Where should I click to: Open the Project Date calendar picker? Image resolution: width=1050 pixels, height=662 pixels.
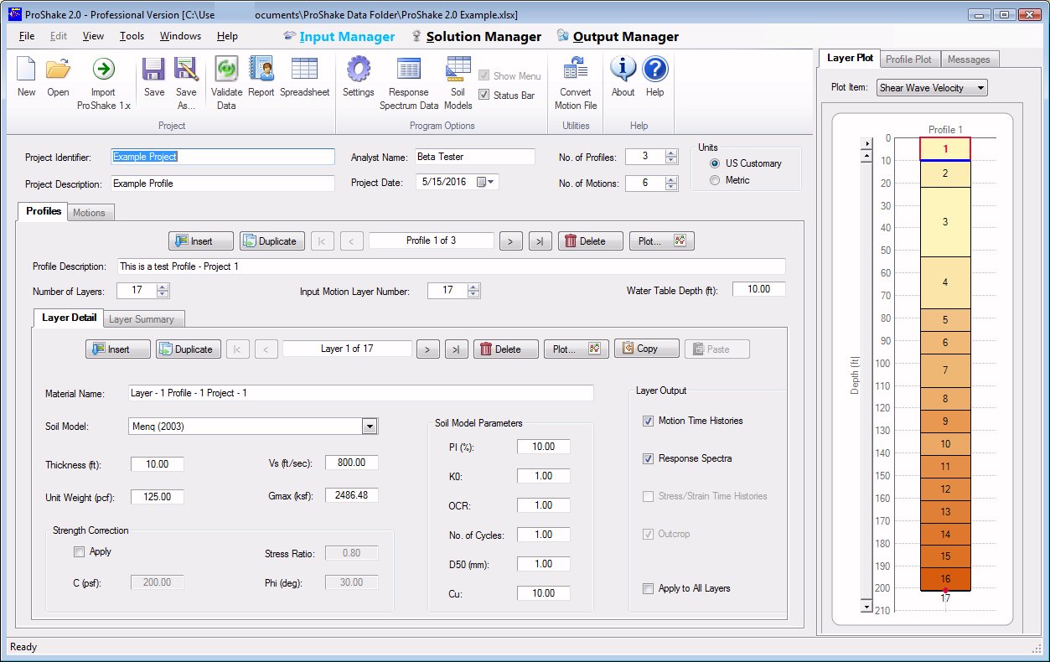(x=486, y=182)
